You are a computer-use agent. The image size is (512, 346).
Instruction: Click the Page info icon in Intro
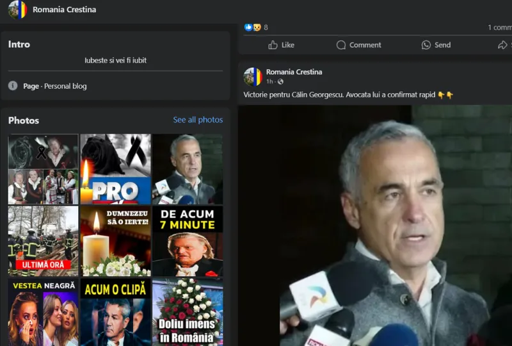pyautogui.click(x=13, y=86)
